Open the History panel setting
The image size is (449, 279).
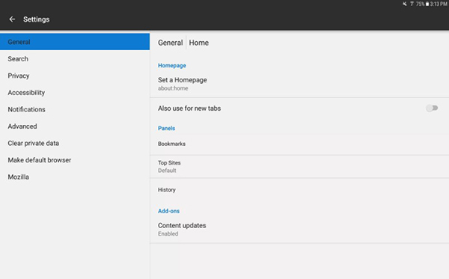click(299, 190)
